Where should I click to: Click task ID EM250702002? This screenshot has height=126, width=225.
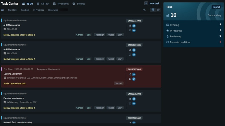point(134,118)
